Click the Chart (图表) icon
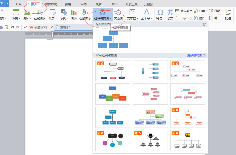The width and height of the screenshot is (236, 155). (73, 12)
